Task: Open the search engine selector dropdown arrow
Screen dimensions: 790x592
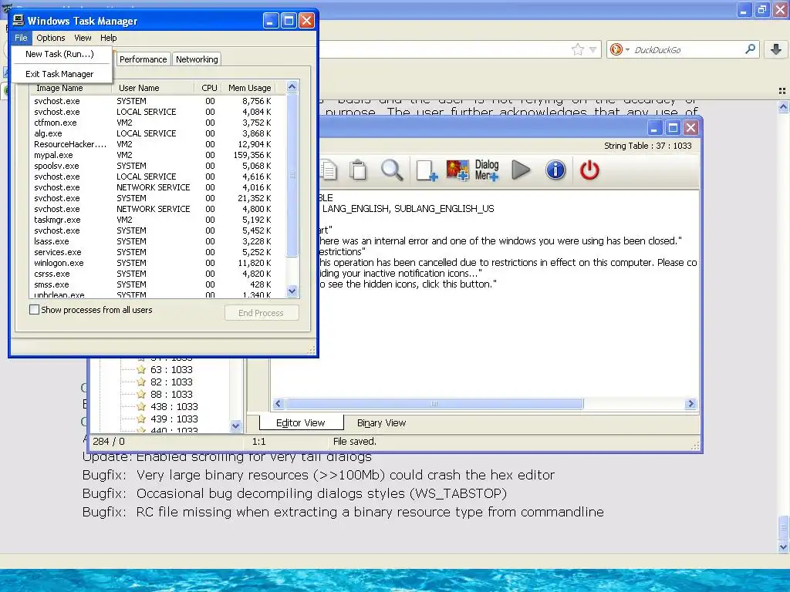Action: 627,50
